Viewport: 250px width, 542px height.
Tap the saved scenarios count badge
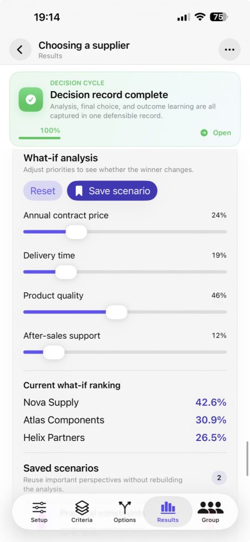pos(219,478)
